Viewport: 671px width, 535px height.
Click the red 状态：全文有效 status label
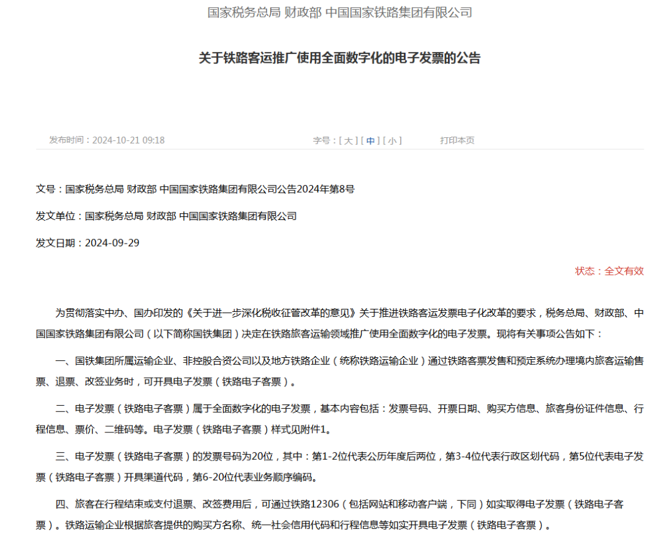click(x=609, y=270)
